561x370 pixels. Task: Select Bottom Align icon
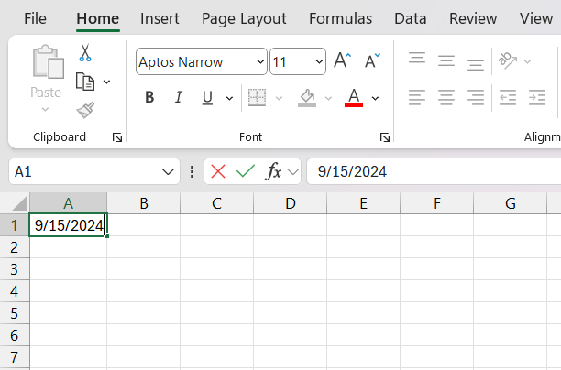(476, 64)
